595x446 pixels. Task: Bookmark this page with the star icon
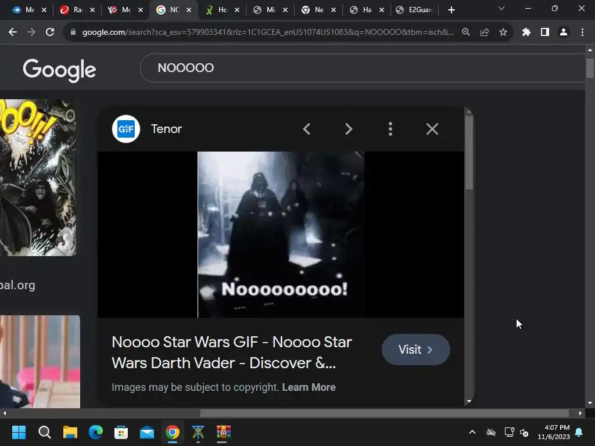(503, 33)
